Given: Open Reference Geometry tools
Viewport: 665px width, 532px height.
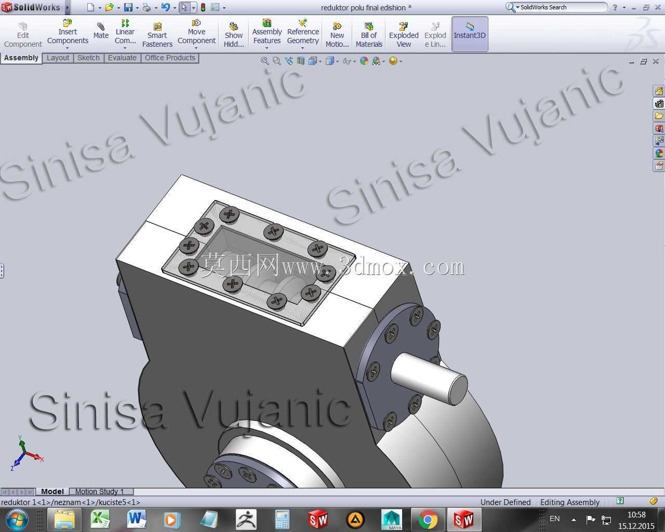Looking at the screenshot, I should 303,32.
